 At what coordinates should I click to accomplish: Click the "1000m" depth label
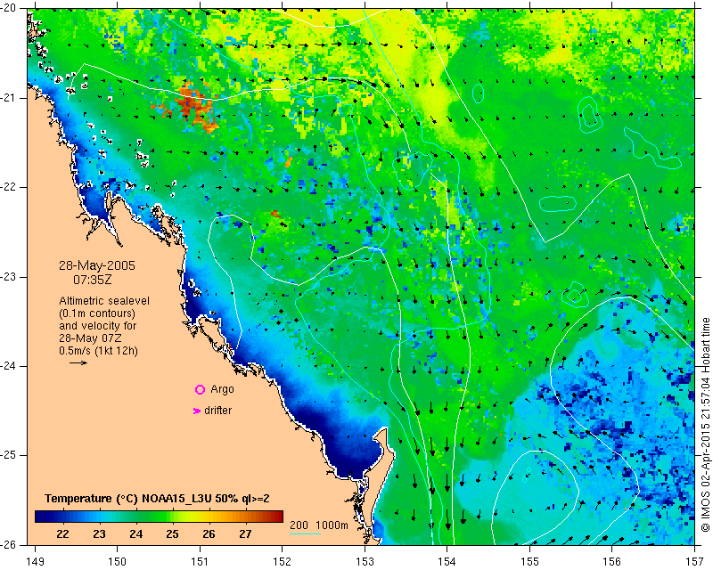pyautogui.click(x=332, y=525)
